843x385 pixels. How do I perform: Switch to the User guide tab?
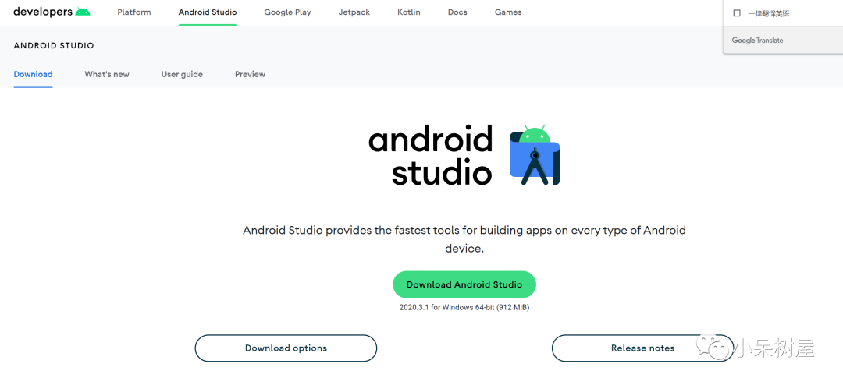[182, 74]
